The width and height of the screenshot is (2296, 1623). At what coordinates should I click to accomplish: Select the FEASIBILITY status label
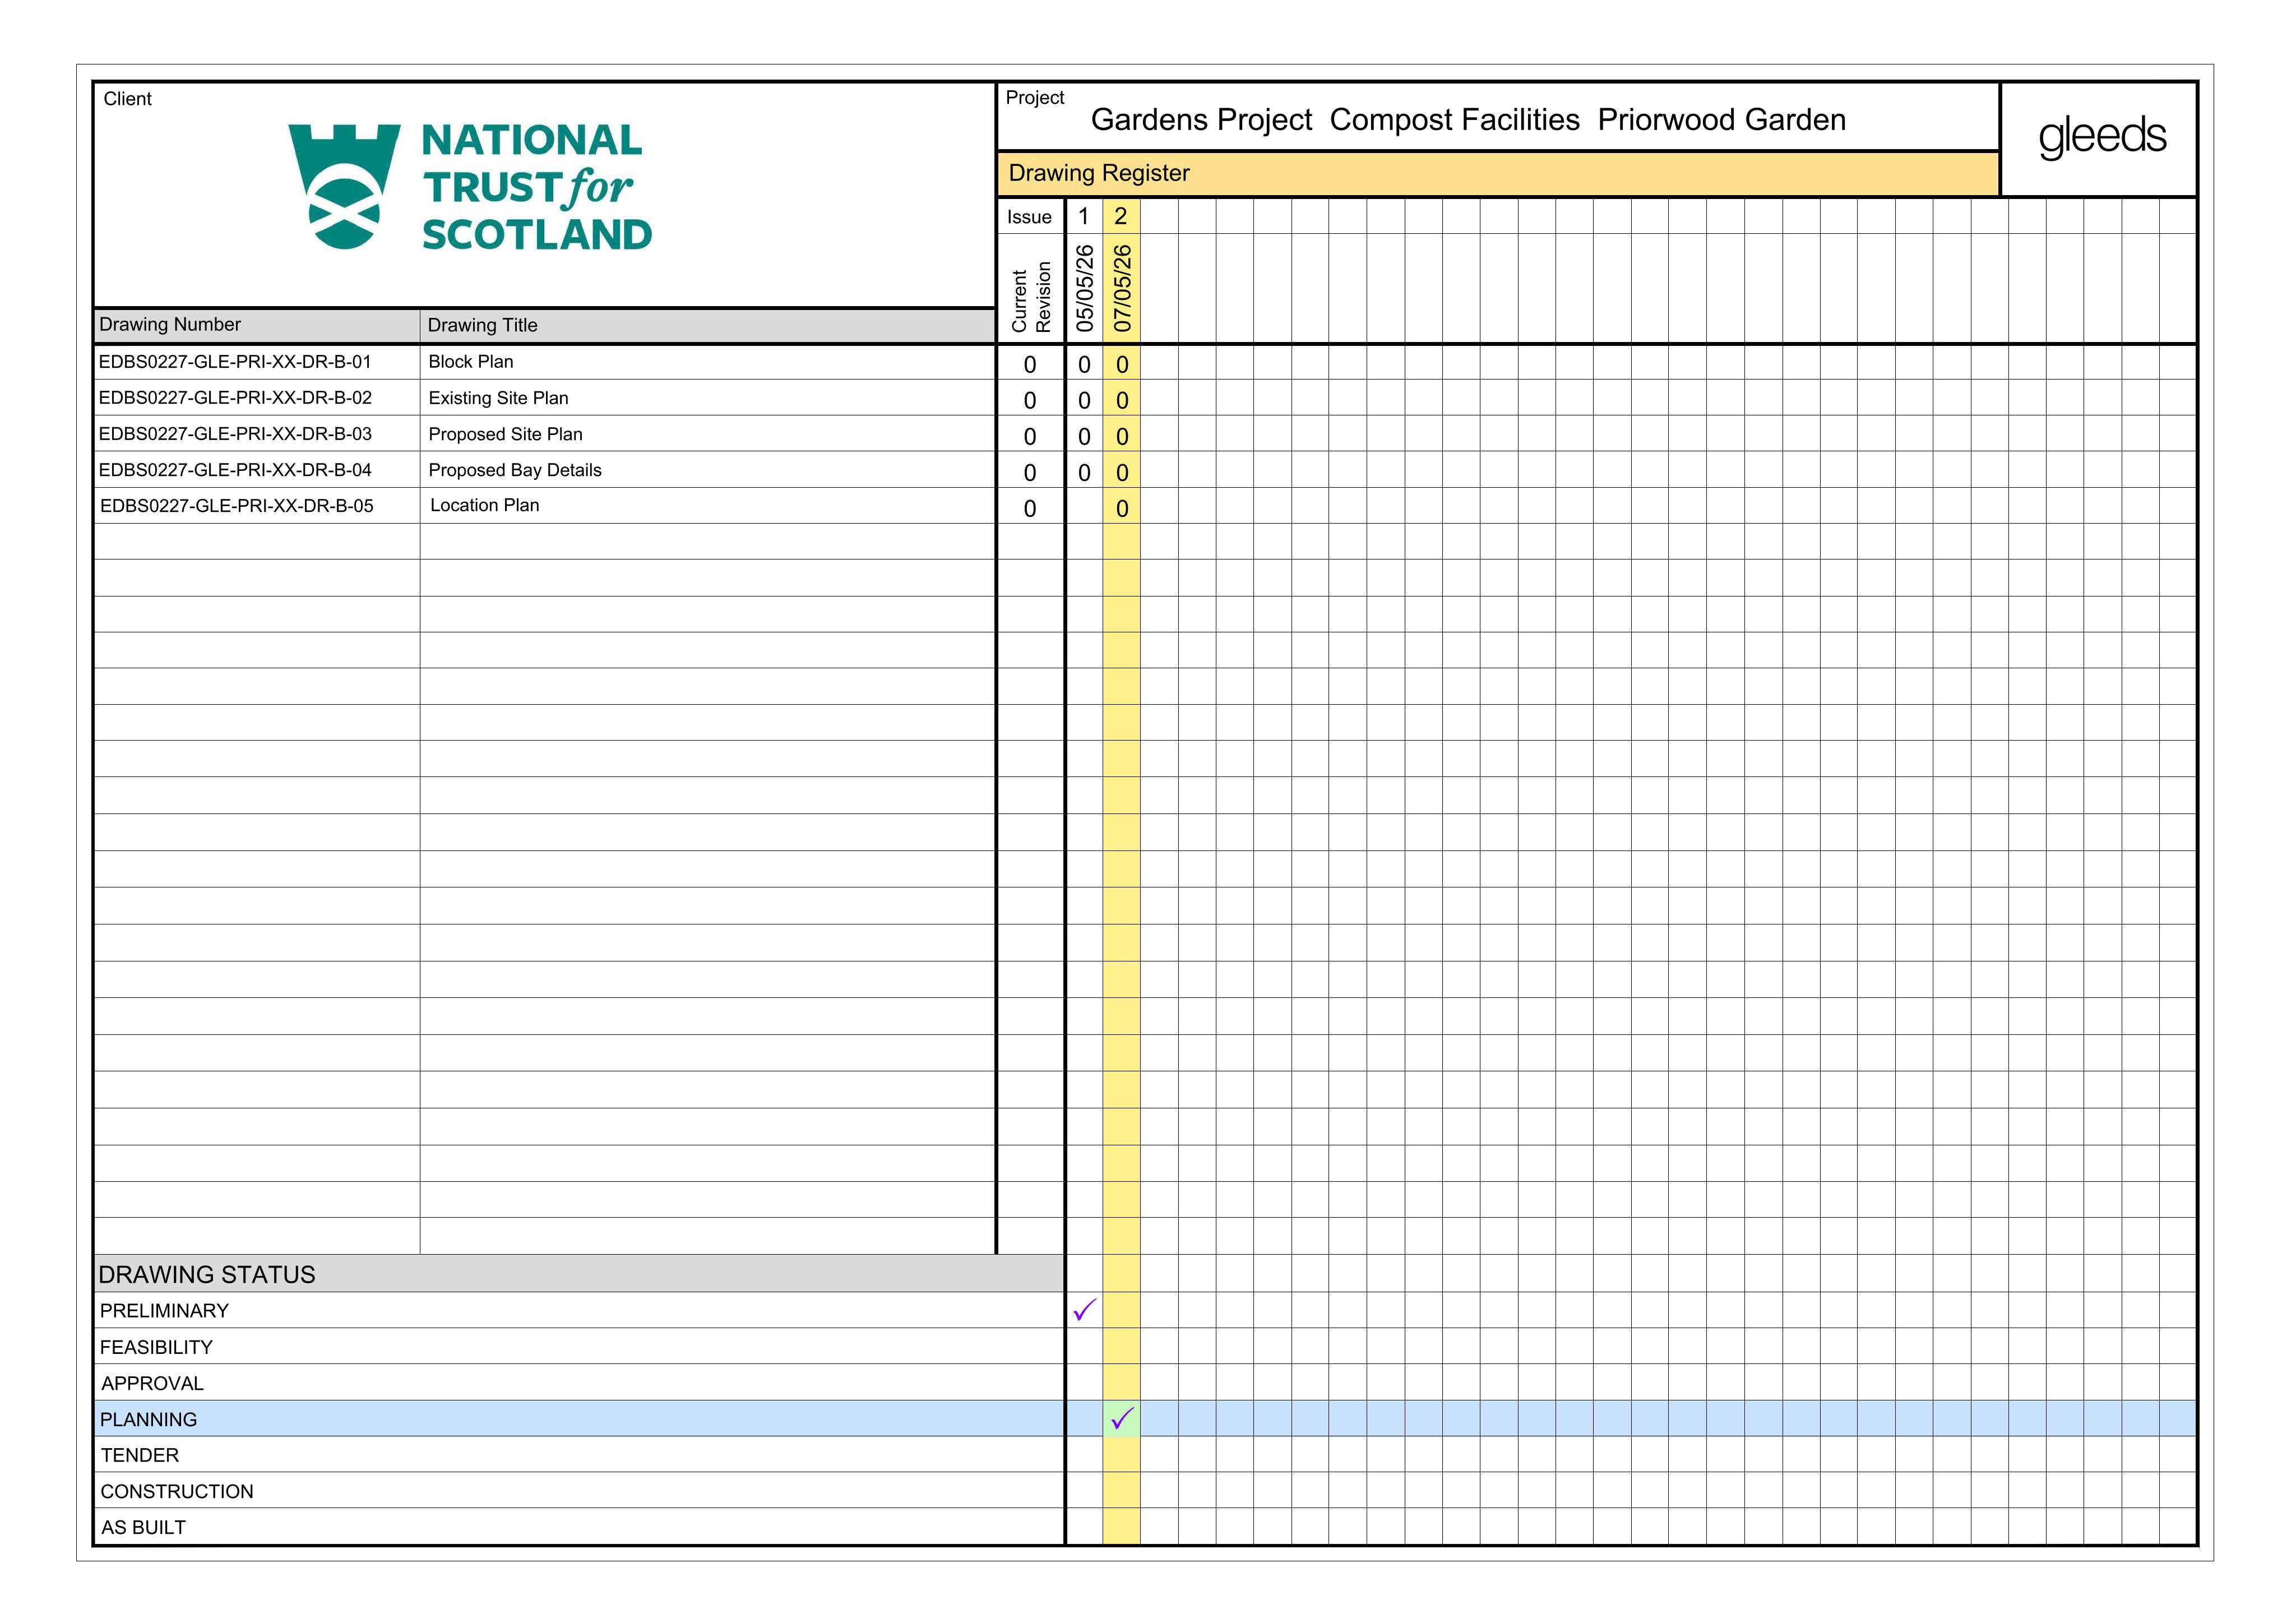coord(156,1348)
